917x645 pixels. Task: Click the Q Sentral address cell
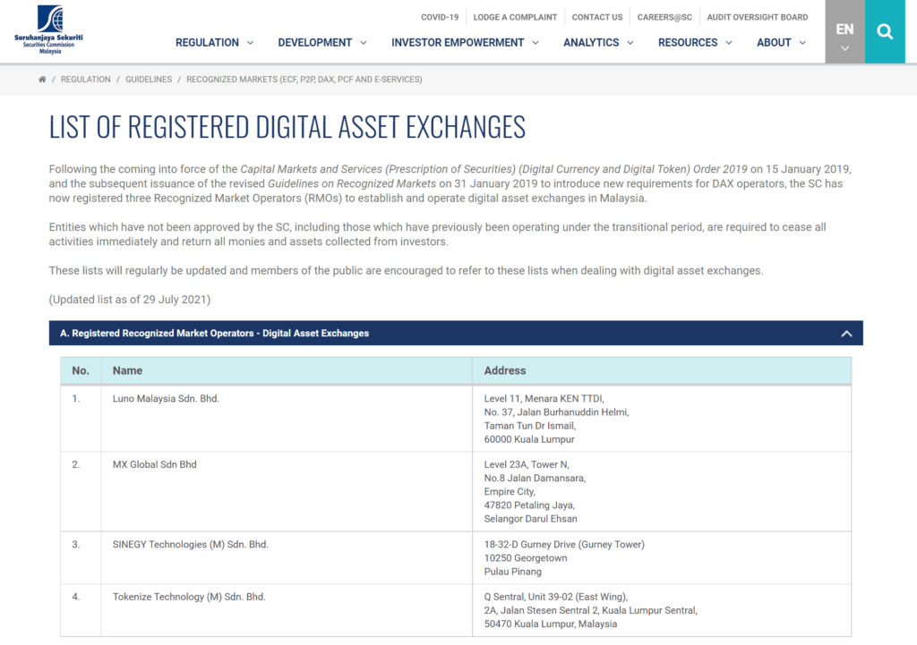(x=662, y=610)
